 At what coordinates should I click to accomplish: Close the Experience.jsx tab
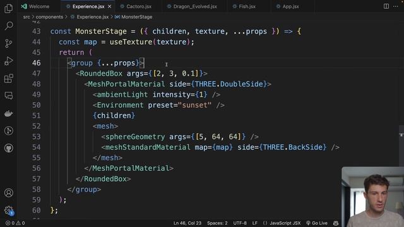click(109, 6)
